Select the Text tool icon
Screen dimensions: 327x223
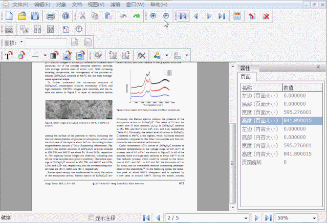click(x=8, y=55)
